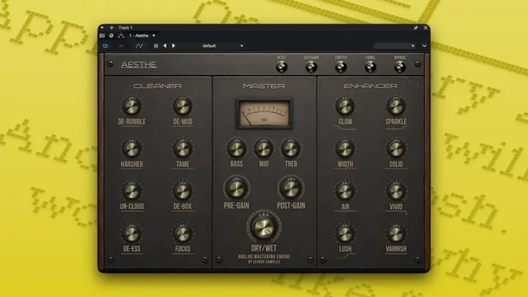Click the GLOW knob

click(345, 106)
